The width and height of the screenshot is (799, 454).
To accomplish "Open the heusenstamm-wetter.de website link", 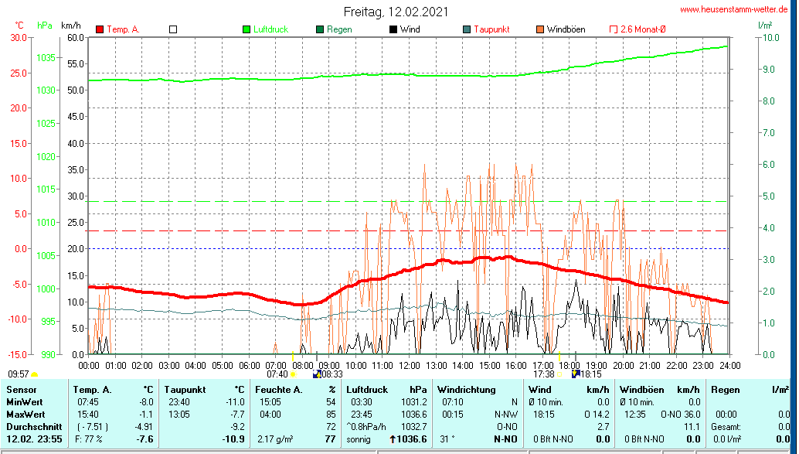I will point(733,9).
